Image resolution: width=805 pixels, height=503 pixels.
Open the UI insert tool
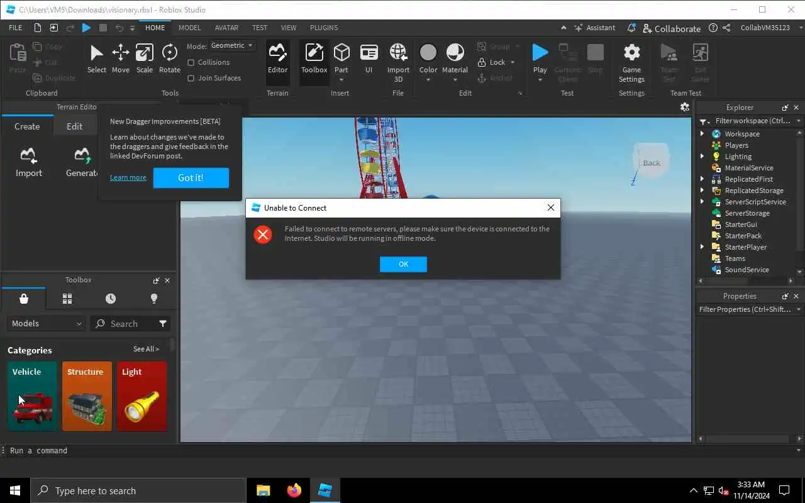[369, 59]
